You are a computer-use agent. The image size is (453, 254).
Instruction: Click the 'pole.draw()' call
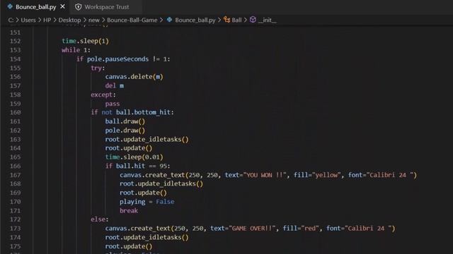point(125,131)
